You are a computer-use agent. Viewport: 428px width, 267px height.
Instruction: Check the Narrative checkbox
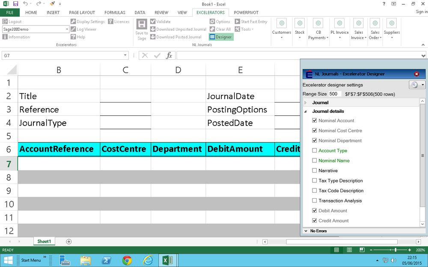315,170
